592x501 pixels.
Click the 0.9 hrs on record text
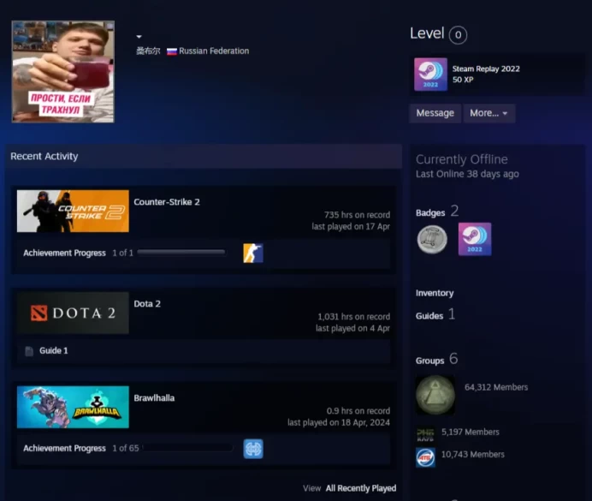coord(358,411)
